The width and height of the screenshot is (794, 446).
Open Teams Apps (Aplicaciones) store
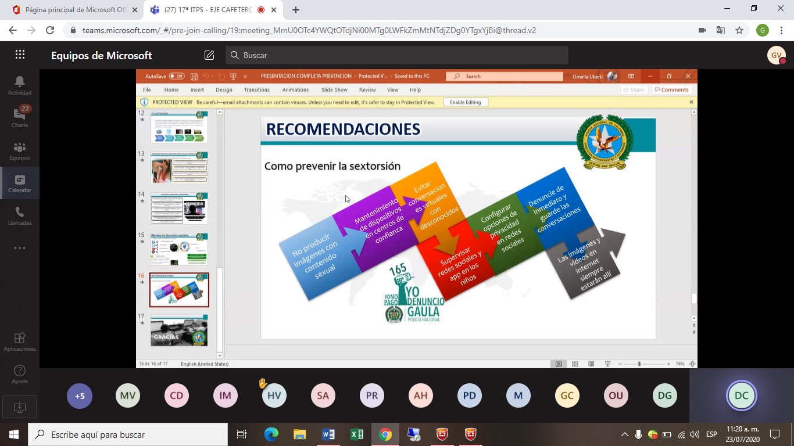coord(20,341)
